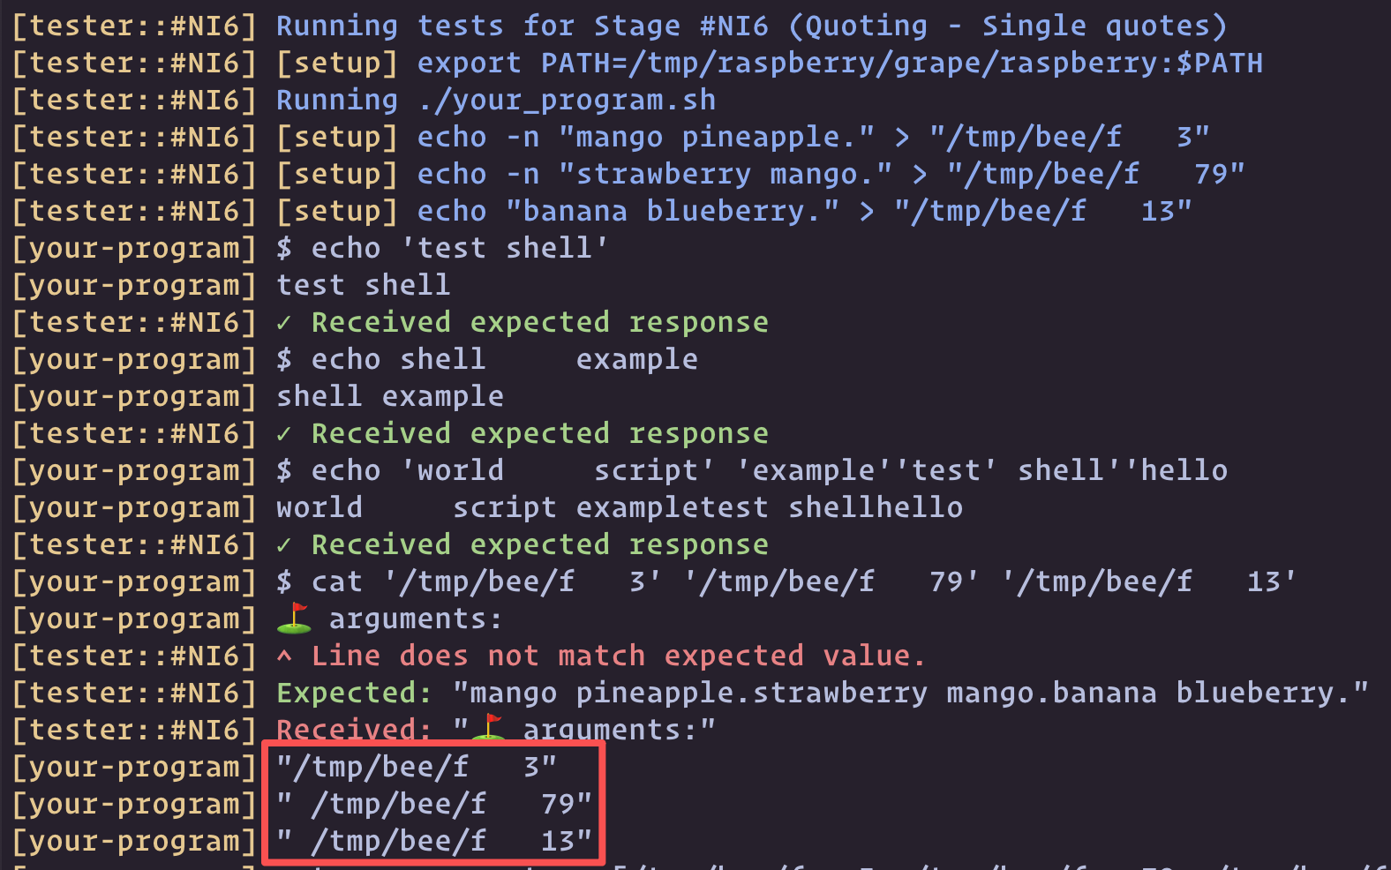Click the flag emoji in the red Received line
The image size is (1391, 870).
(x=488, y=729)
